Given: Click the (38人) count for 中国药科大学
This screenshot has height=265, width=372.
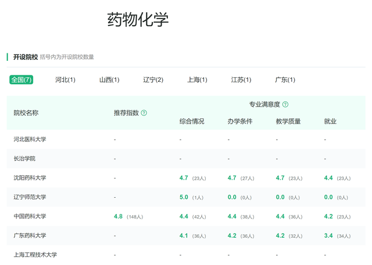Looking at the screenshot, I should [x=247, y=217].
